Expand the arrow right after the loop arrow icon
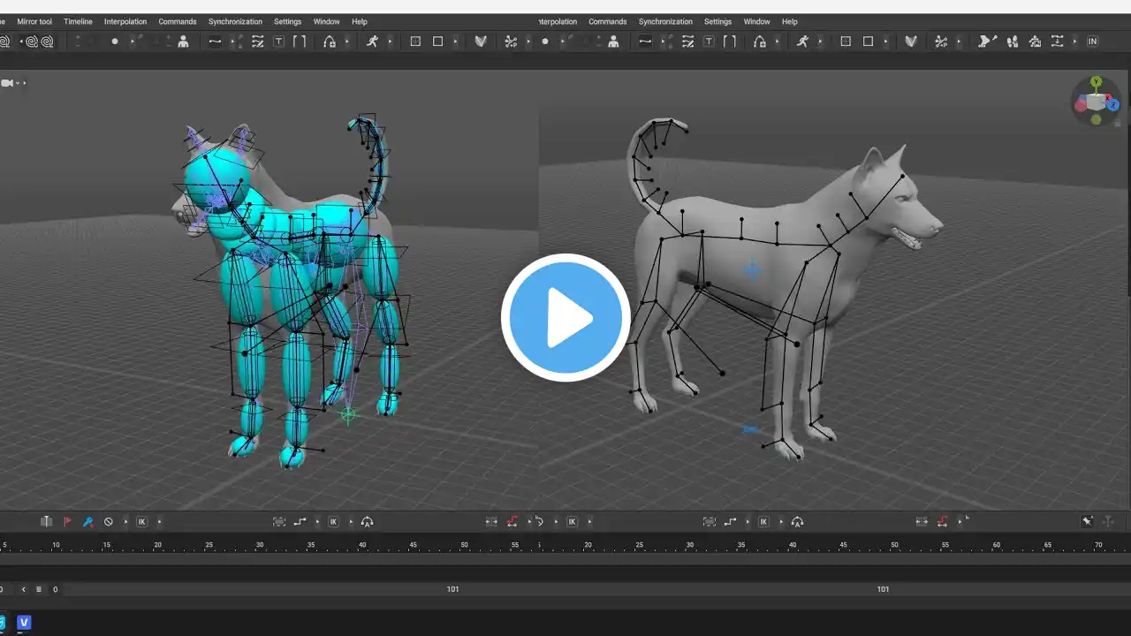The width and height of the screenshot is (1131, 636). click(556, 522)
